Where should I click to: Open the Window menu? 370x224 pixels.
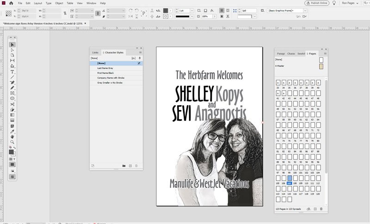click(91, 3)
